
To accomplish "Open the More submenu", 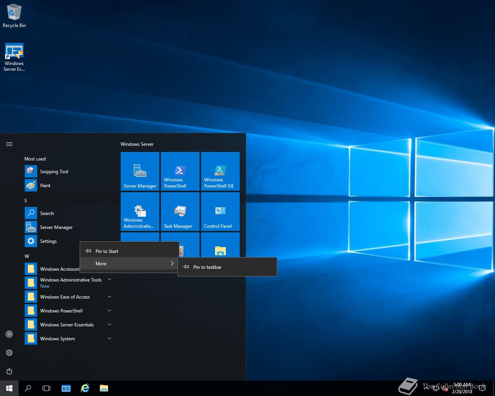I will tap(130, 263).
